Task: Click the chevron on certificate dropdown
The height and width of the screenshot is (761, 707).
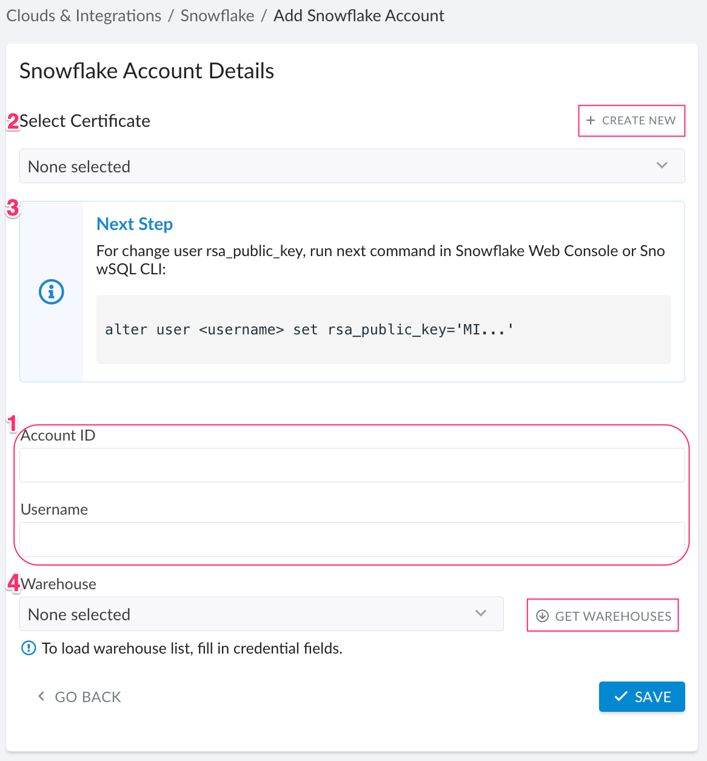Action: tap(662, 165)
